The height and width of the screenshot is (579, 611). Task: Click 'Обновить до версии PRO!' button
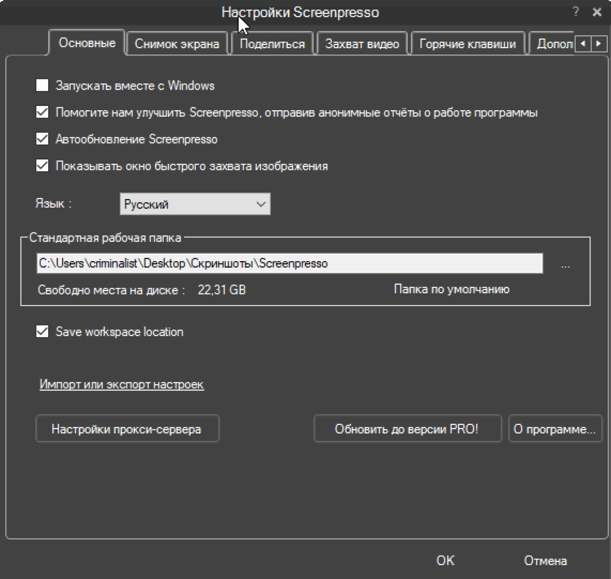pos(407,429)
